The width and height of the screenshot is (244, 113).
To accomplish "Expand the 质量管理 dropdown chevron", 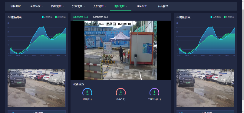I will (63, 7).
